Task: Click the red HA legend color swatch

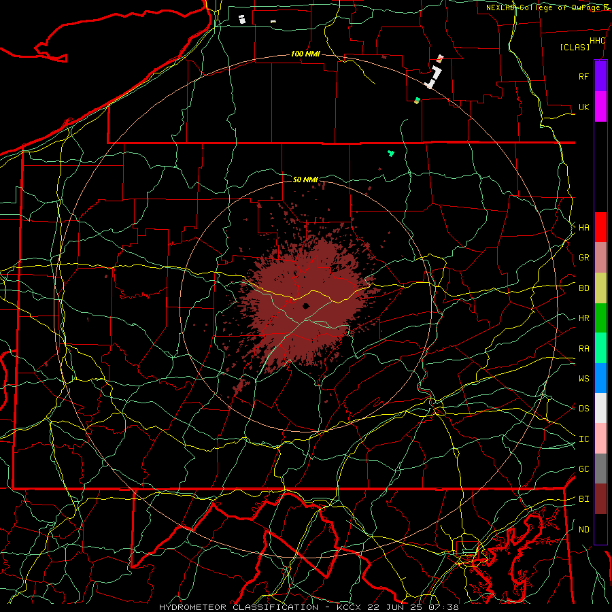Action: 600,227
